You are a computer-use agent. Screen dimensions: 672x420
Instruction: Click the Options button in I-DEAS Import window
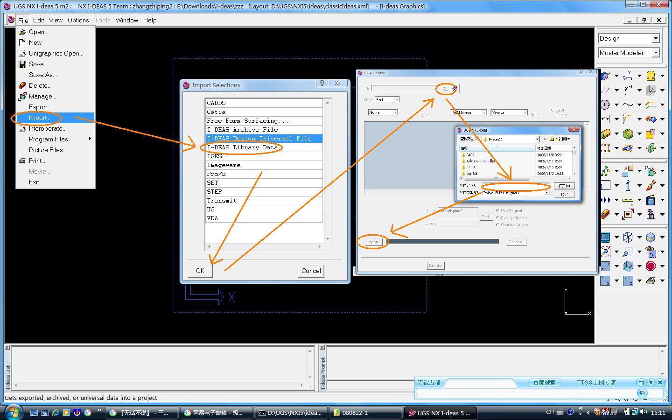[516, 242]
